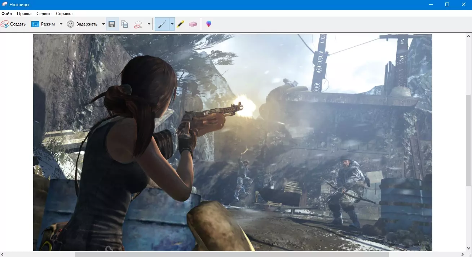Click the Задержать clock icon
472x257 pixels.
pyautogui.click(x=71, y=24)
